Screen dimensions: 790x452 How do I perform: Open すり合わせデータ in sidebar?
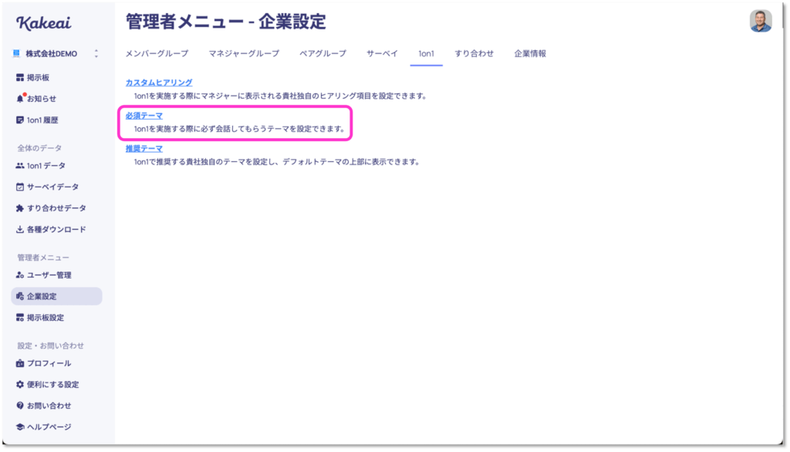tap(56, 208)
